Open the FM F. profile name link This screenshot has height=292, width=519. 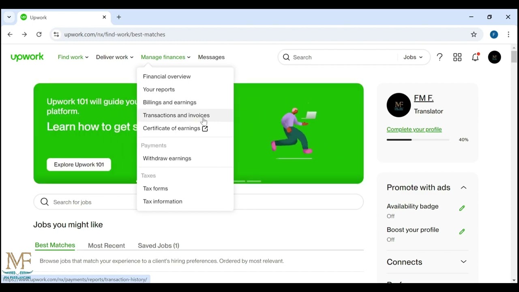[x=424, y=98]
